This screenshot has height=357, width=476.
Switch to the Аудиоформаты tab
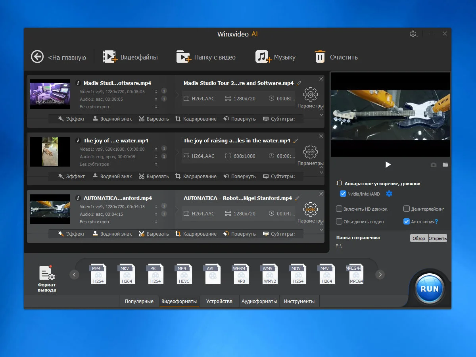click(x=259, y=301)
